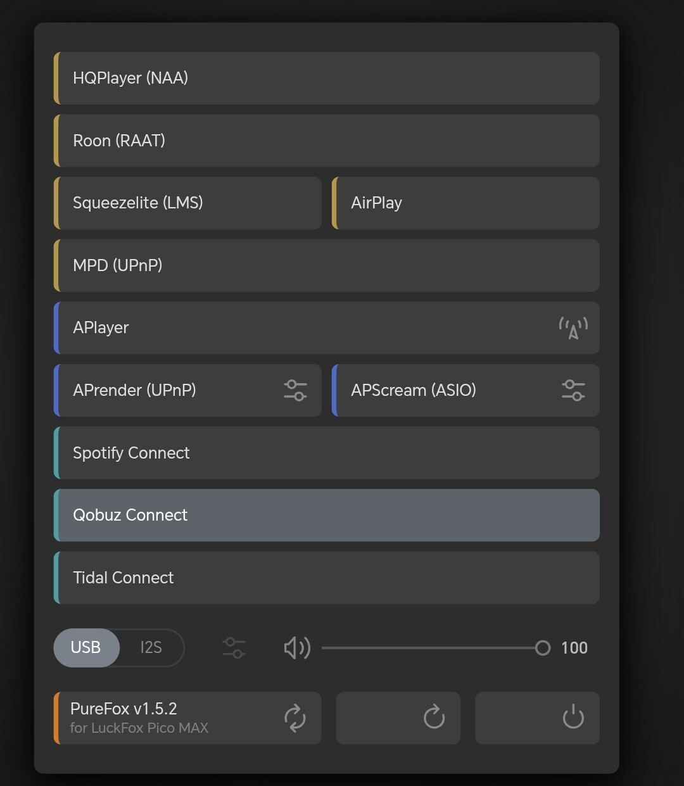
Task: Click the speaker volume icon
Action: (296, 648)
